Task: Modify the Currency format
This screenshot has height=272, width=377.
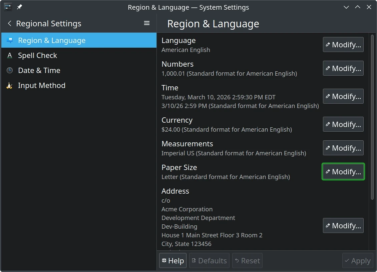Action: [x=343, y=124]
